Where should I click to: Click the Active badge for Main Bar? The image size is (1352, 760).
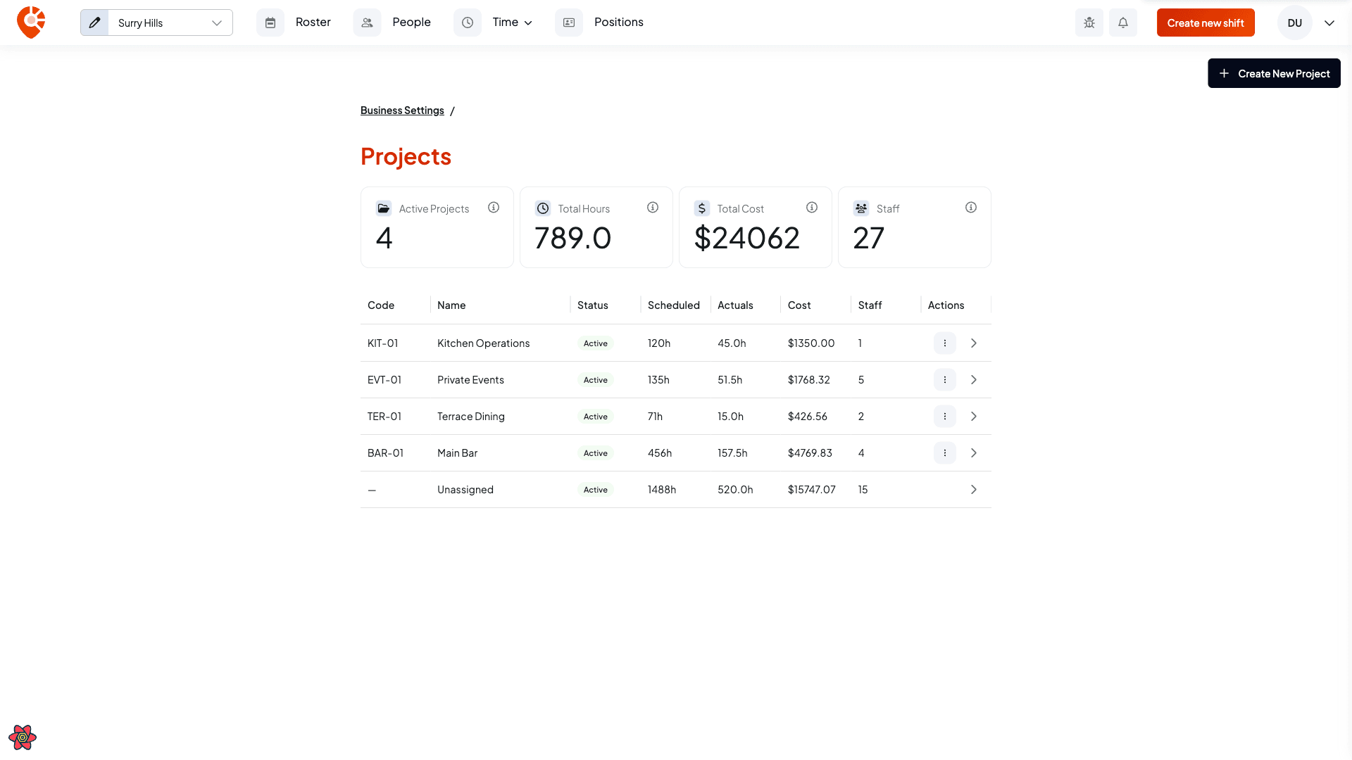pos(596,453)
